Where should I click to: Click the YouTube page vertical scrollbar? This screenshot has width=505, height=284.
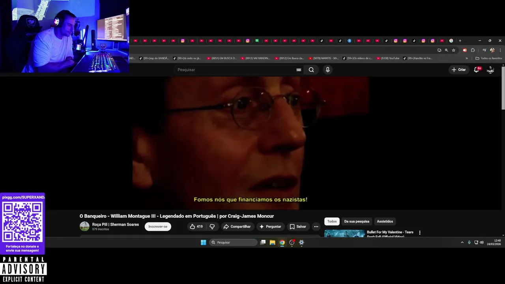click(x=503, y=89)
